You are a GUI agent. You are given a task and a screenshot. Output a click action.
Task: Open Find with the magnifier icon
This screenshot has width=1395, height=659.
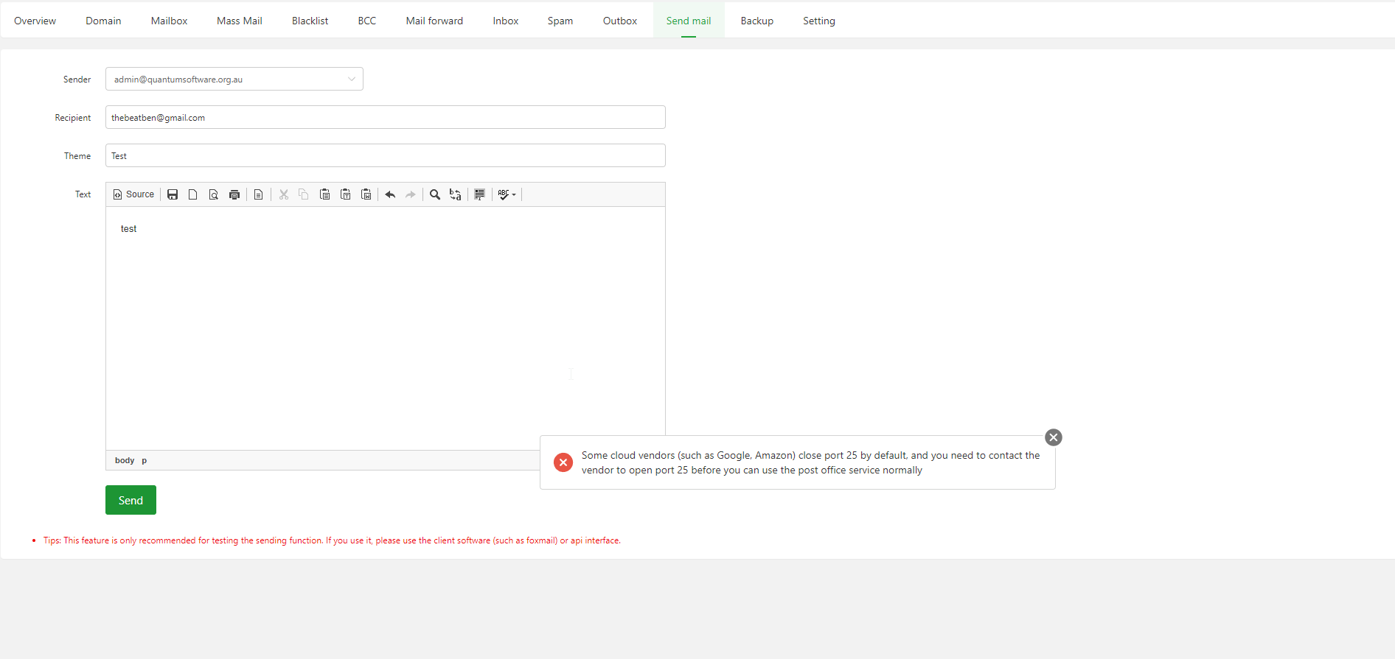coord(435,194)
